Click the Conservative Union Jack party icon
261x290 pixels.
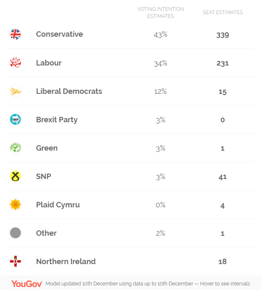tap(15, 34)
